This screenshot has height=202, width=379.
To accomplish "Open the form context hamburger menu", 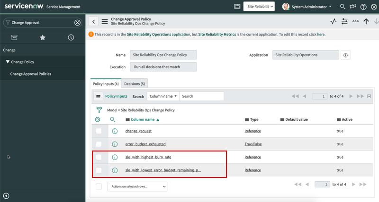I will coord(105,21).
